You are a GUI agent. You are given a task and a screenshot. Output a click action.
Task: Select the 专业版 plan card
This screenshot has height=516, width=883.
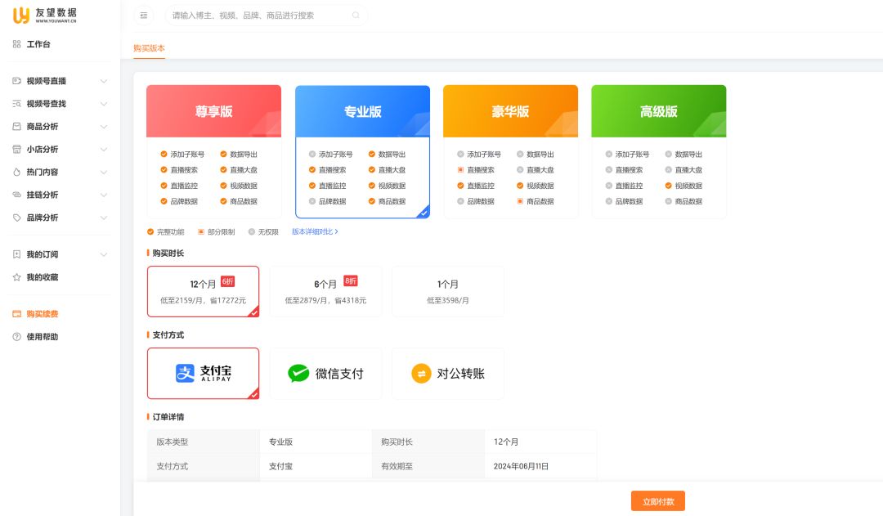pos(362,151)
